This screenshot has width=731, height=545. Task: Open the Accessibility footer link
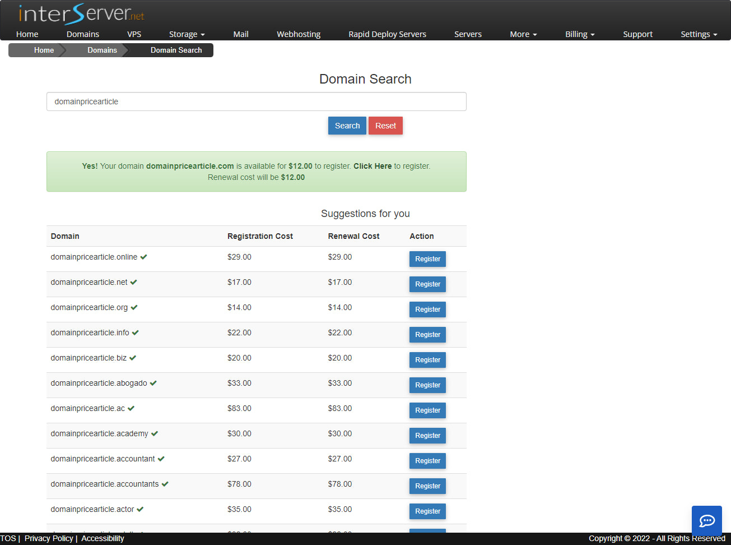(x=103, y=538)
